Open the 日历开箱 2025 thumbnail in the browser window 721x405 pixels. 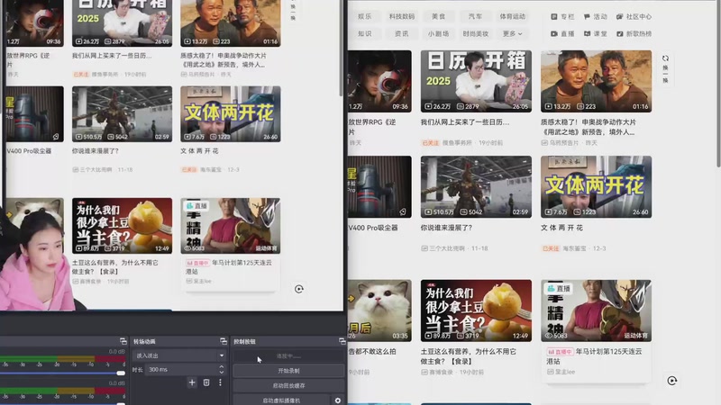tap(476, 81)
